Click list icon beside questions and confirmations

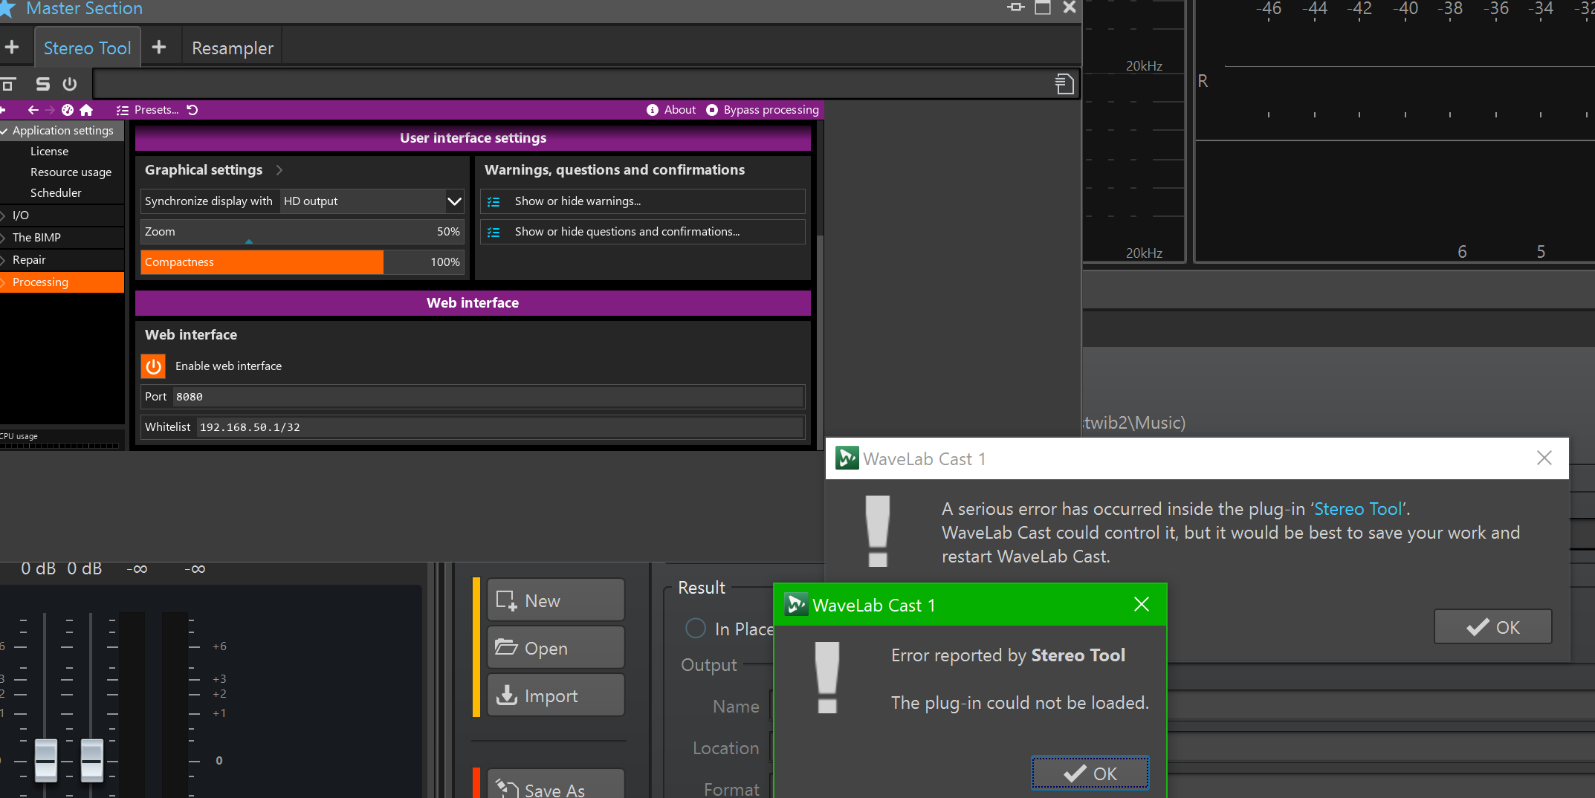(494, 232)
